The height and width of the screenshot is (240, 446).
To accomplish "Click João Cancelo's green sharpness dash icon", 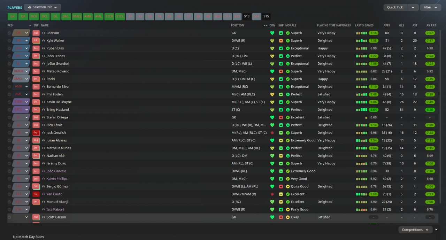I will [x=281, y=171].
